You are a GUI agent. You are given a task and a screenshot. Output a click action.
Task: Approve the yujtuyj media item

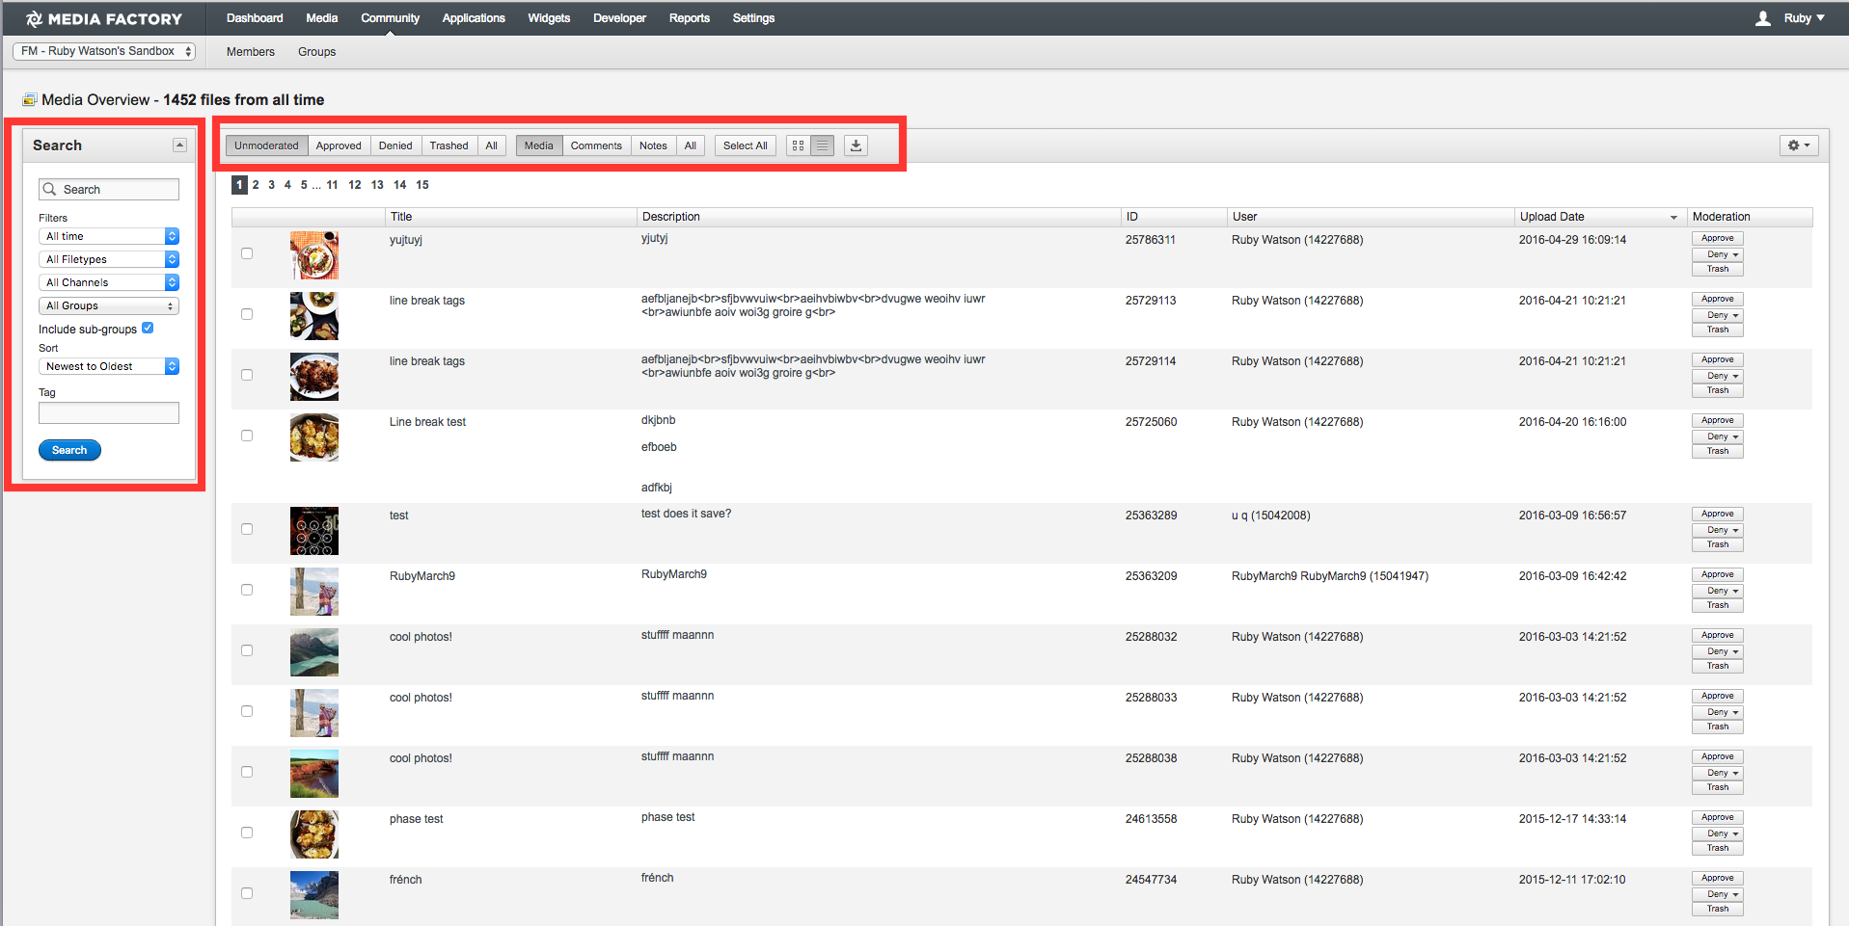click(x=1718, y=238)
